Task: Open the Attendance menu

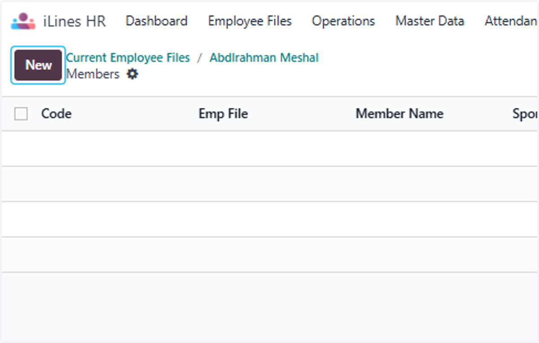Action: (511, 21)
